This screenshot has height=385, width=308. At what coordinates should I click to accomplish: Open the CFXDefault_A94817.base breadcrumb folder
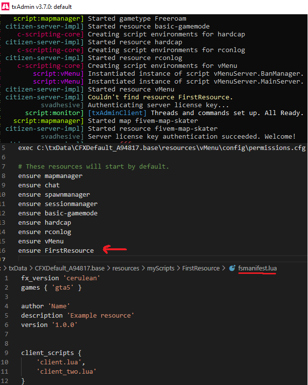pyautogui.click(x=70, y=268)
